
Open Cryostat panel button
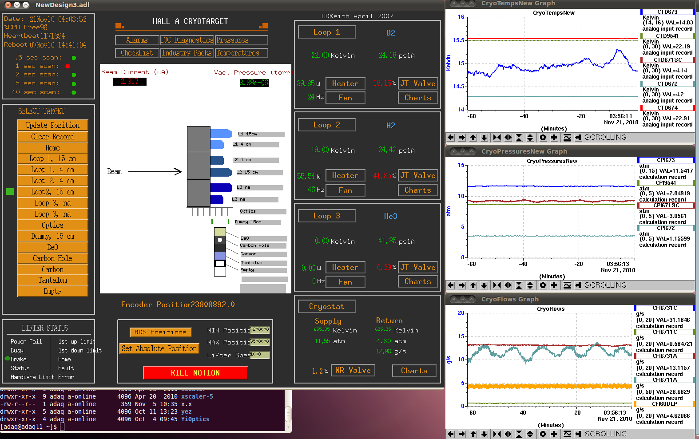(x=327, y=307)
